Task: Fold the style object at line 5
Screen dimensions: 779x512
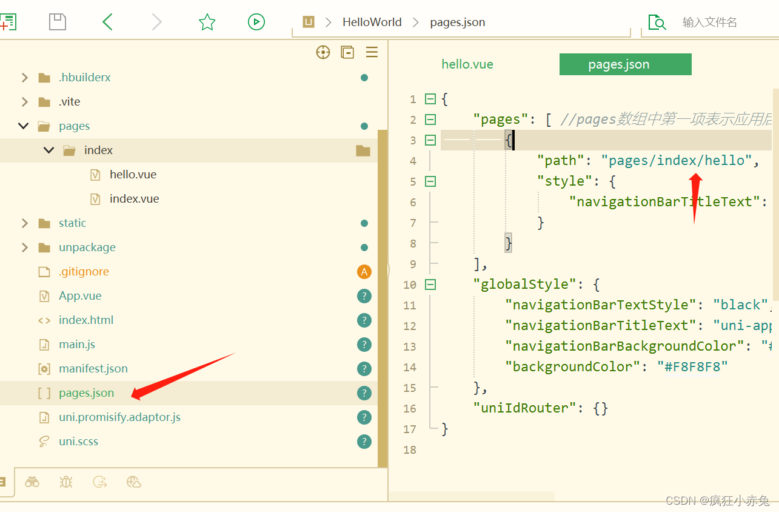Action: (430, 181)
